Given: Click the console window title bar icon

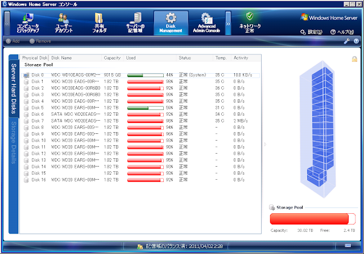Looking at the screenshot, I should click(x=5, y=4).
